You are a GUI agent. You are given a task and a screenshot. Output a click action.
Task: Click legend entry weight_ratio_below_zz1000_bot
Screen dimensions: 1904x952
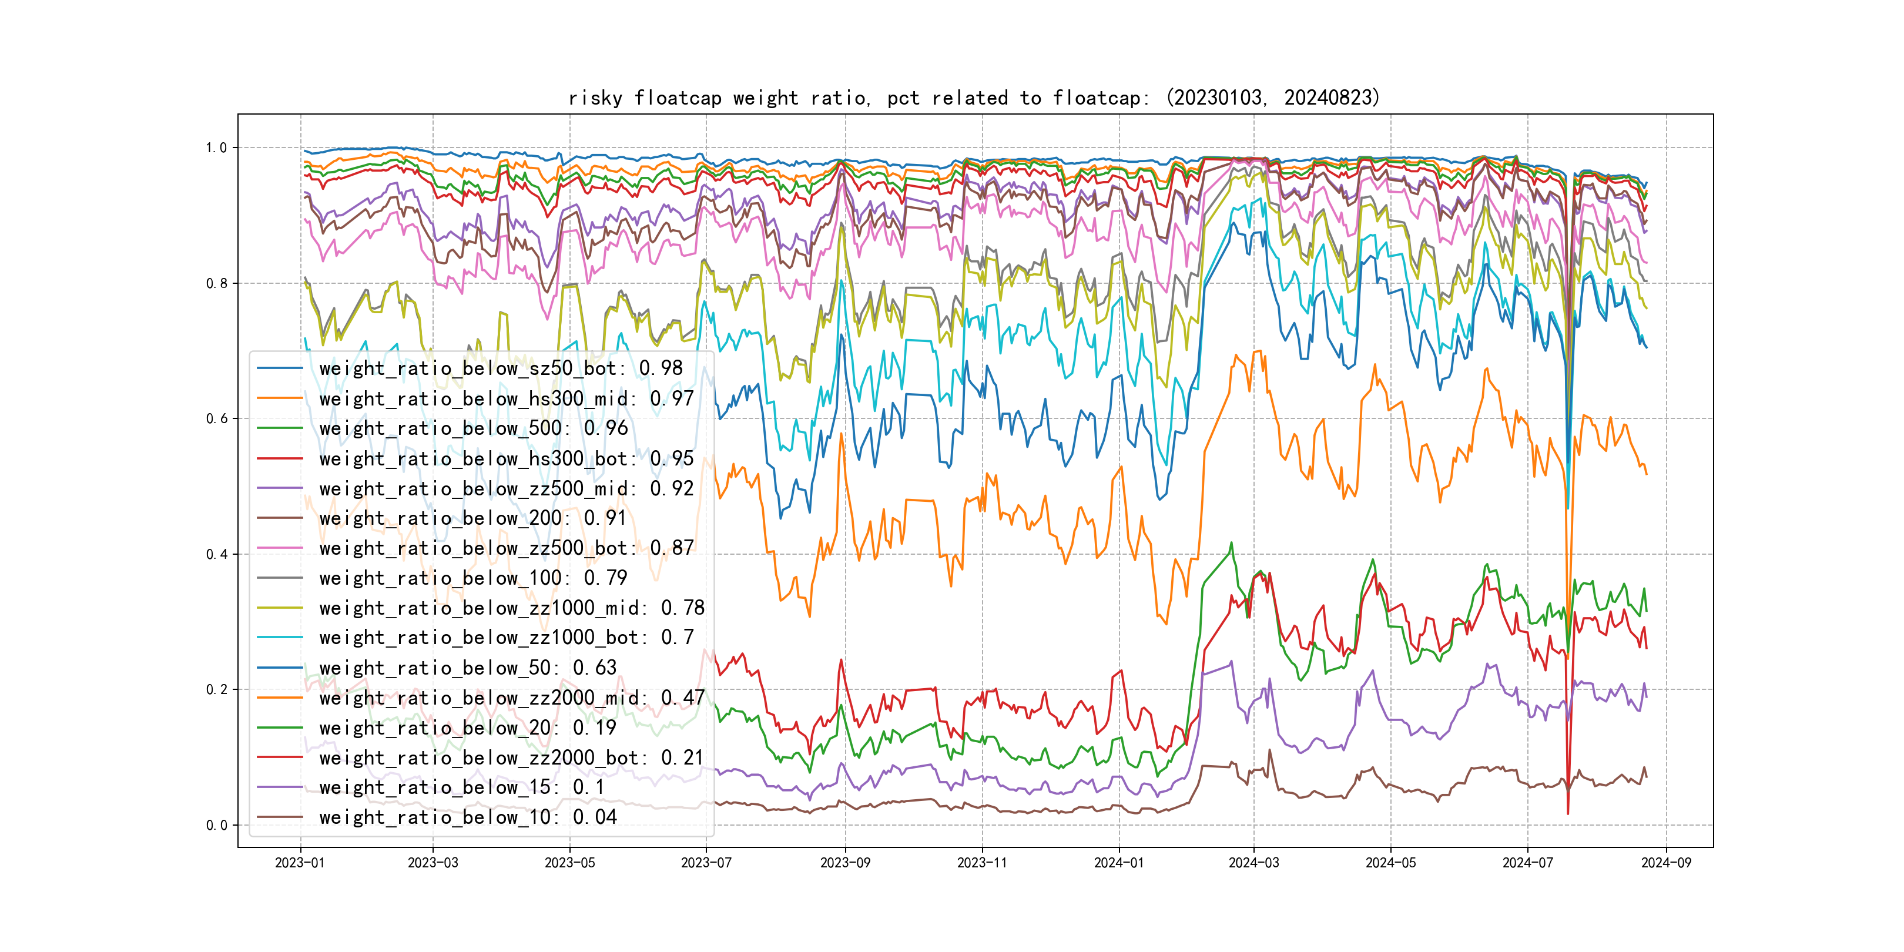(x=507, y=637)
